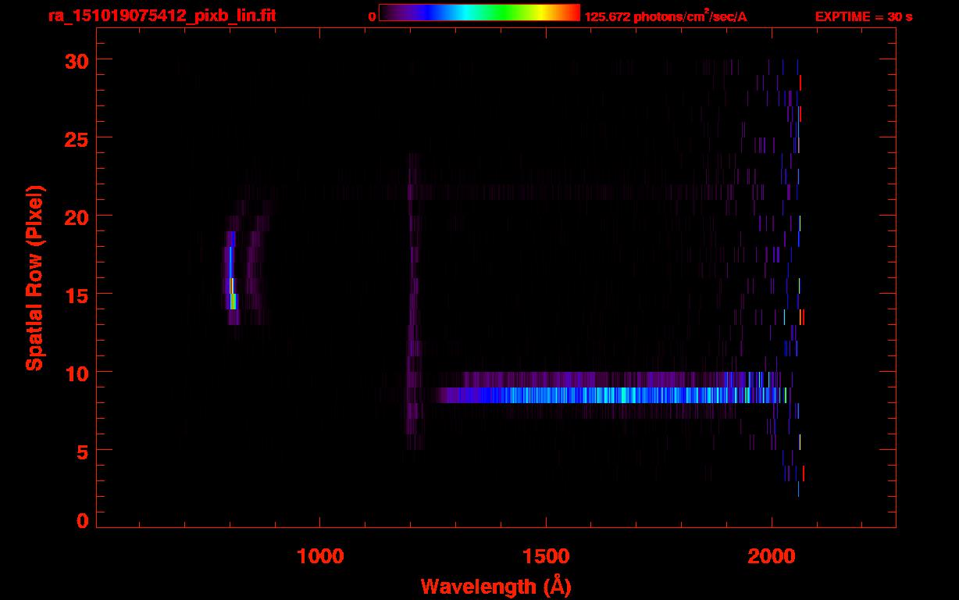Viewport: 959px width, 600px height.
Task: Click the color bar minimum value 0
Action: tap(373, 16)
